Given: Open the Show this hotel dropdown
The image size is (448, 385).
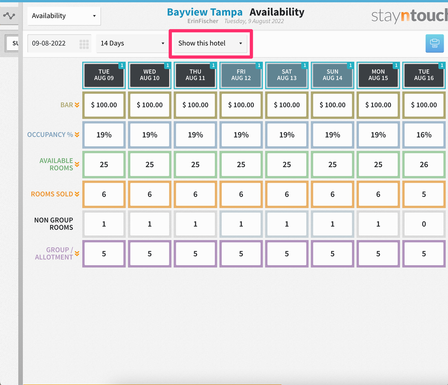Looking at the screenshot, I should 210,43.
